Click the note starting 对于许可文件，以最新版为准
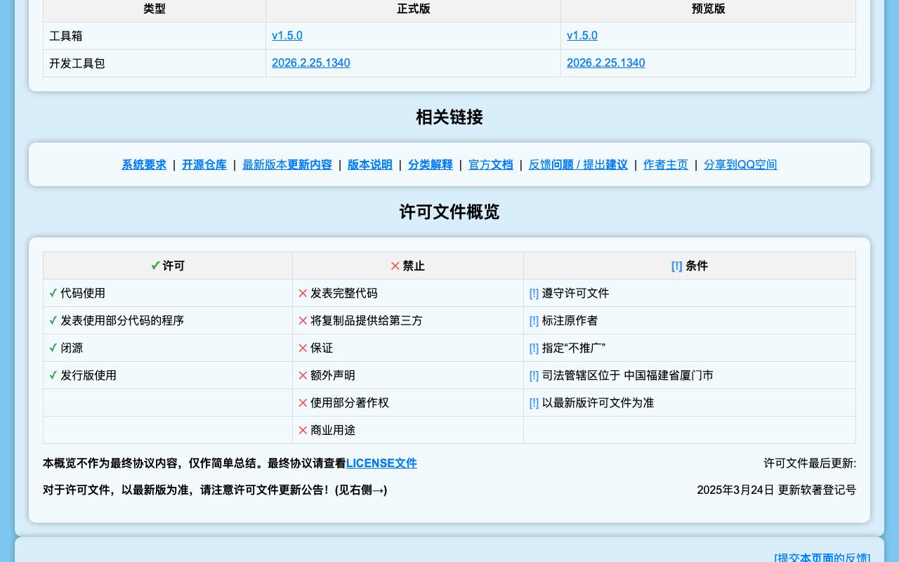The image size is (899, 562). [215, 490]
